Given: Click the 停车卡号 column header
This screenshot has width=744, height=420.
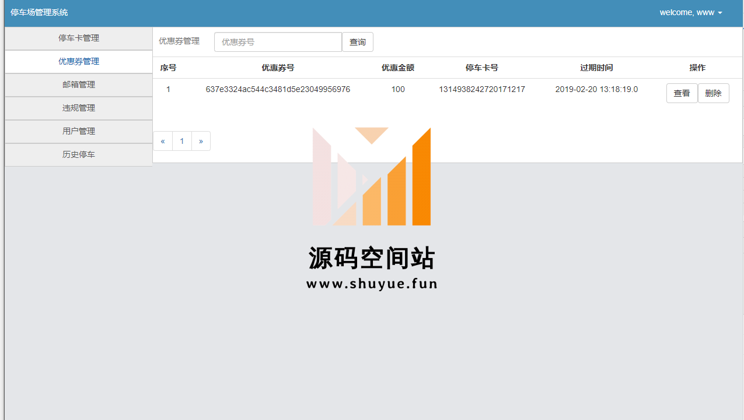Looking at the screenshot, I should pos(482,68).
